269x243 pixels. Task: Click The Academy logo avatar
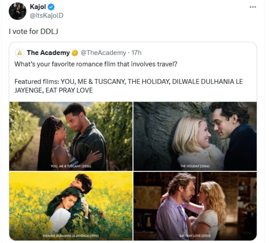pyautogui.click(x=20, y=53)
